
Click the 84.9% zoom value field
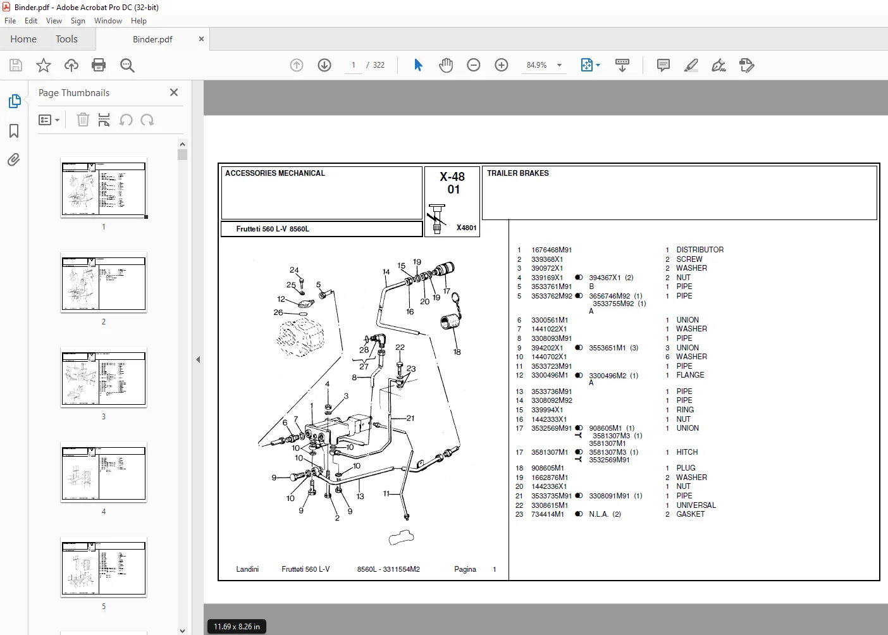536,65
